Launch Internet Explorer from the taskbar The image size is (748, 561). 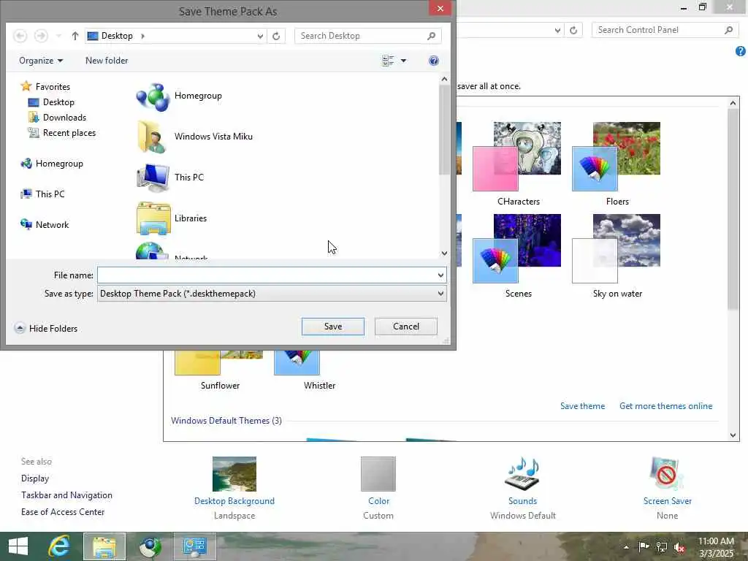click(x=60, y=546)
